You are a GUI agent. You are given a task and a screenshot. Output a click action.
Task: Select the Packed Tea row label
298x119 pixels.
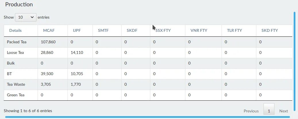(17, 42)
